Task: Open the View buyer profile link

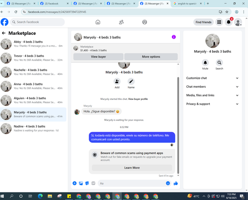Action: (x=138, y=99)
